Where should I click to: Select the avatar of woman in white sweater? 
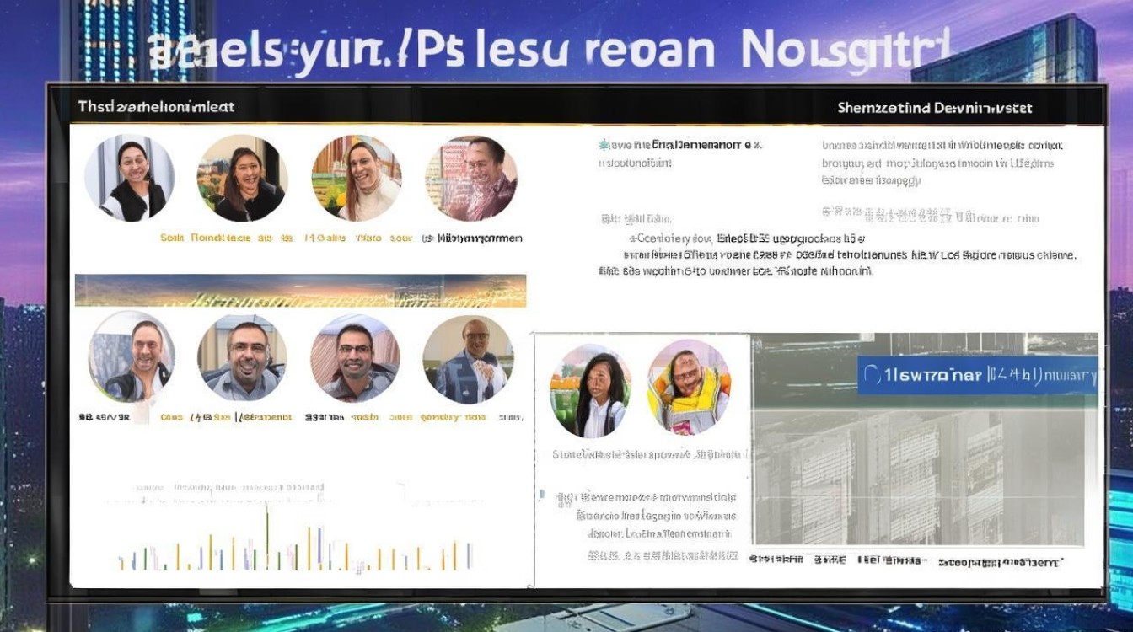[357, 179]
